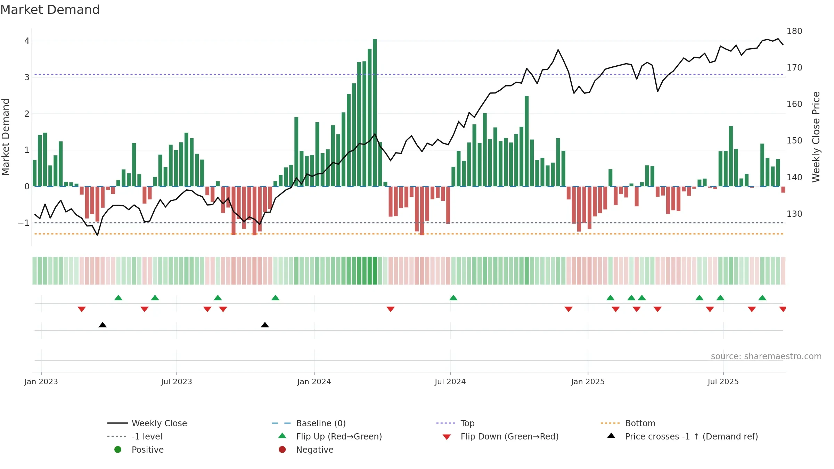Click the red Negative circle icon
This screenshot has height=469, width=834.
click(282, 450)
